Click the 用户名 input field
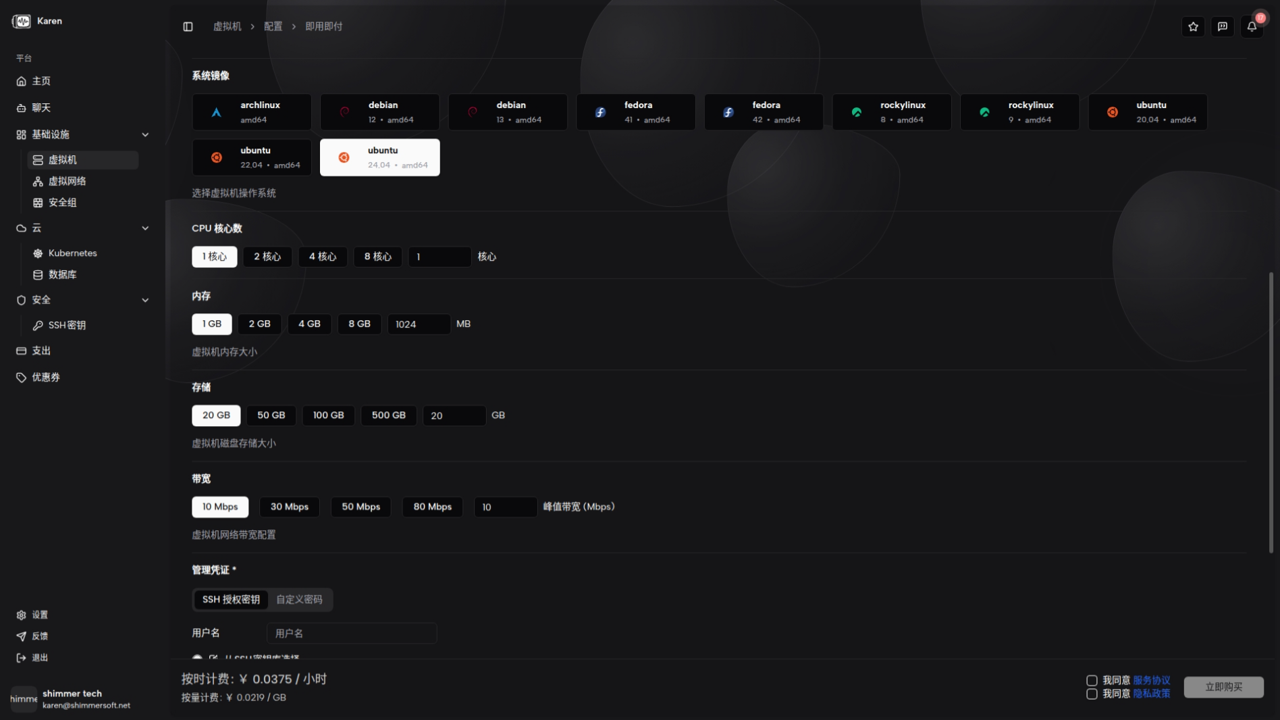 [x=352, y=633]
